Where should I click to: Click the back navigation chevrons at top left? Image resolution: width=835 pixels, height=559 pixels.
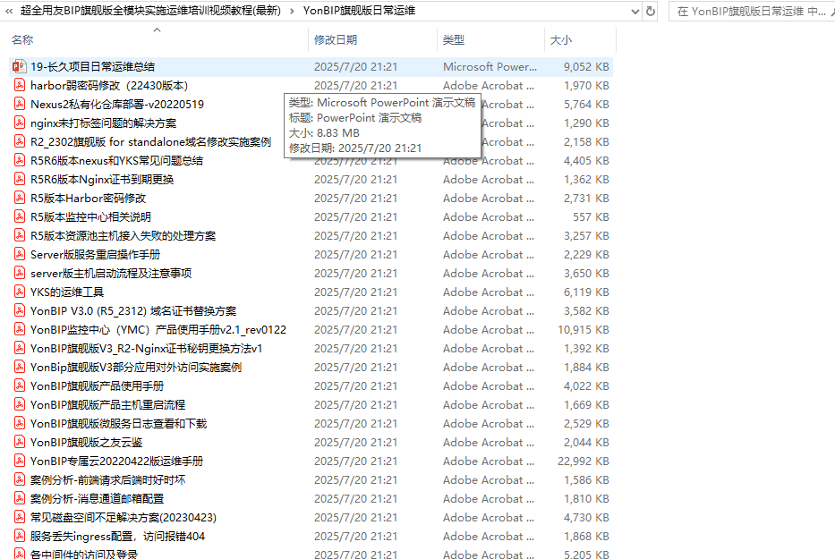(x=11, y=12)
